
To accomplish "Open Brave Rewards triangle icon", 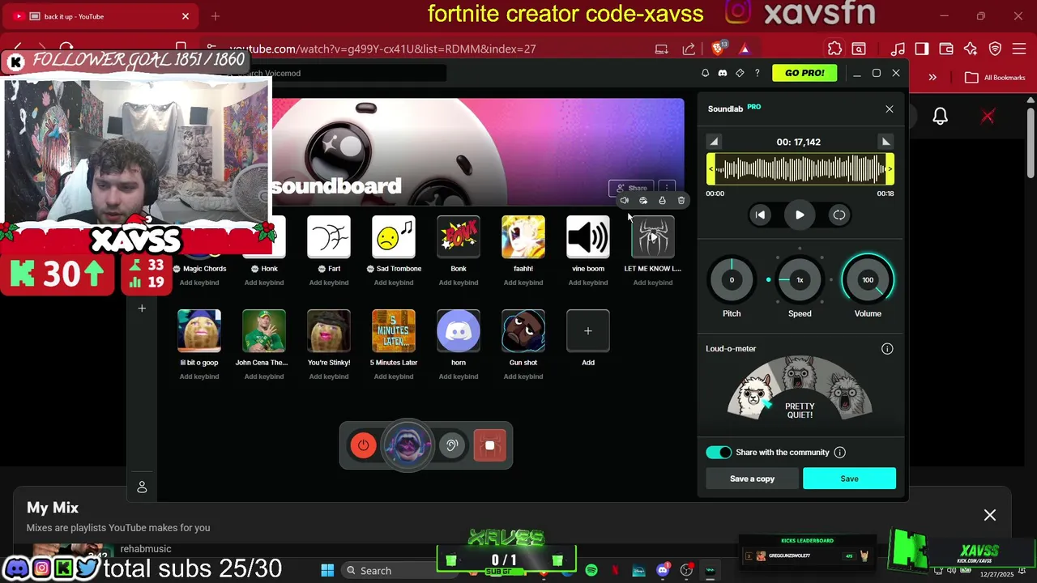I will 745,49.
